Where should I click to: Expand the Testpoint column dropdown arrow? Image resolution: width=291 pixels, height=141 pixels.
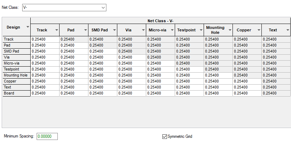tap(201, 30)
